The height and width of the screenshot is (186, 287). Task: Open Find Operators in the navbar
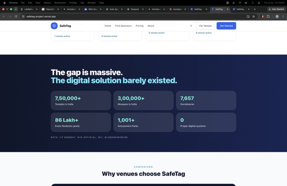[123, 26]
